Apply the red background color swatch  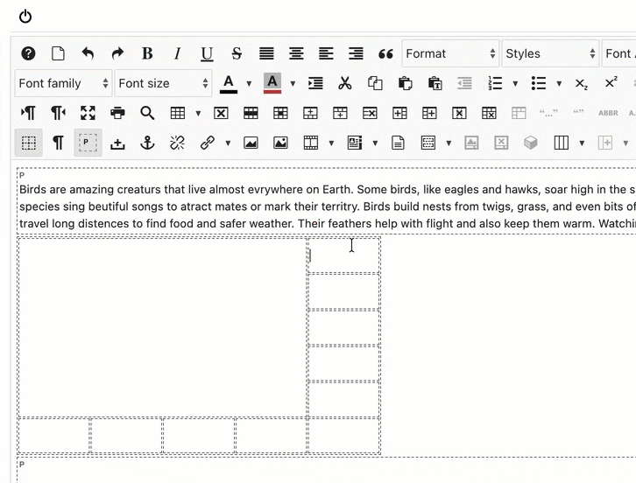point(272,83)
